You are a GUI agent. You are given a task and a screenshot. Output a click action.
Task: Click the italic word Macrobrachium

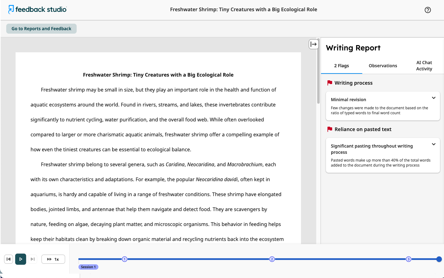(x=245, y=164)
